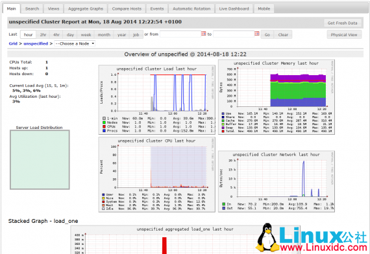This screenshot has height=254, width=370.
Task: Open the Cluster Network last hour graph
Action: pos(277,181)
